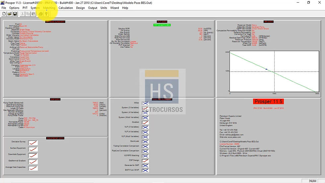Screen dimensions: 325x183
Task: Open the File menu
Action: tap(4, 8)
